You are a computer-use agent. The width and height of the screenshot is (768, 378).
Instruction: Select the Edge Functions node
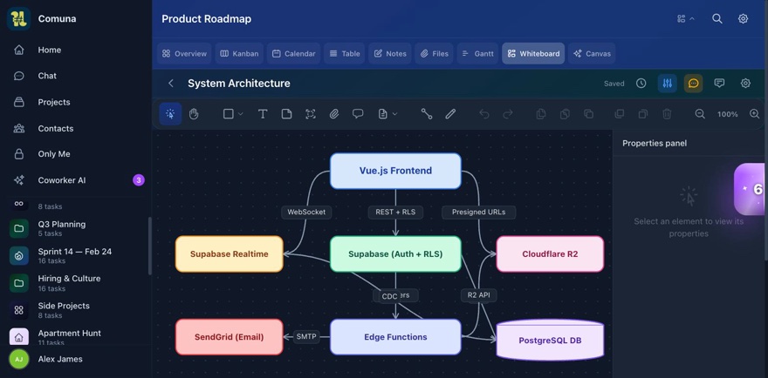(x=395, y=337)
